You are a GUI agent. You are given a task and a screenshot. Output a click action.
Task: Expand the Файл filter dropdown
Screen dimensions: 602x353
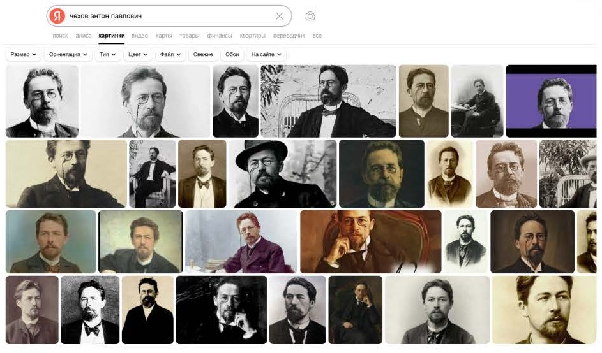pos(170,54)
